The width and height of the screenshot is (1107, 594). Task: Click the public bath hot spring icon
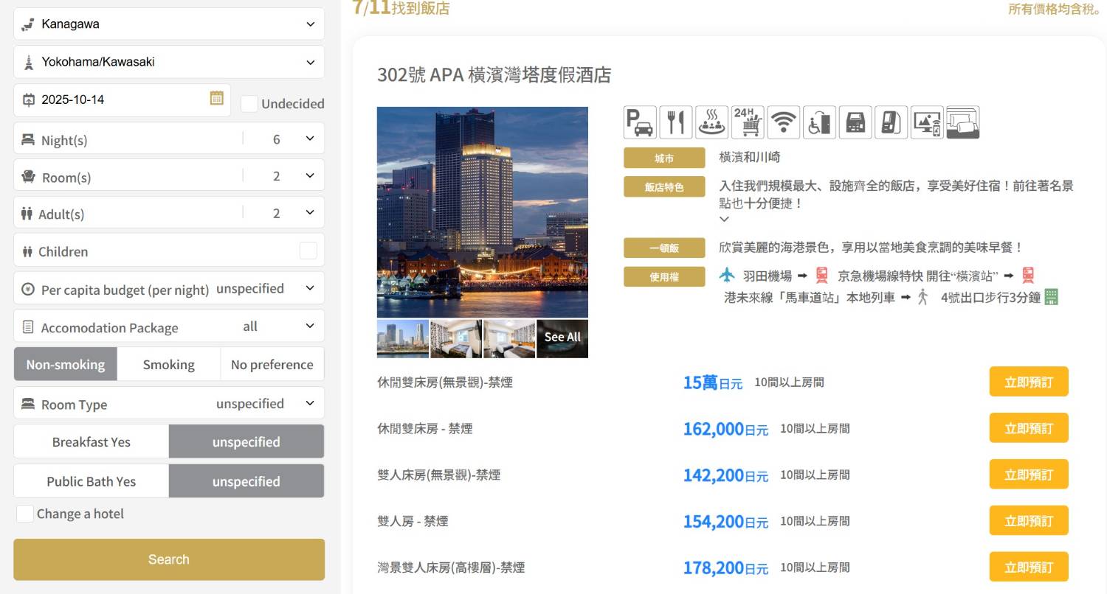pos(711,122)
